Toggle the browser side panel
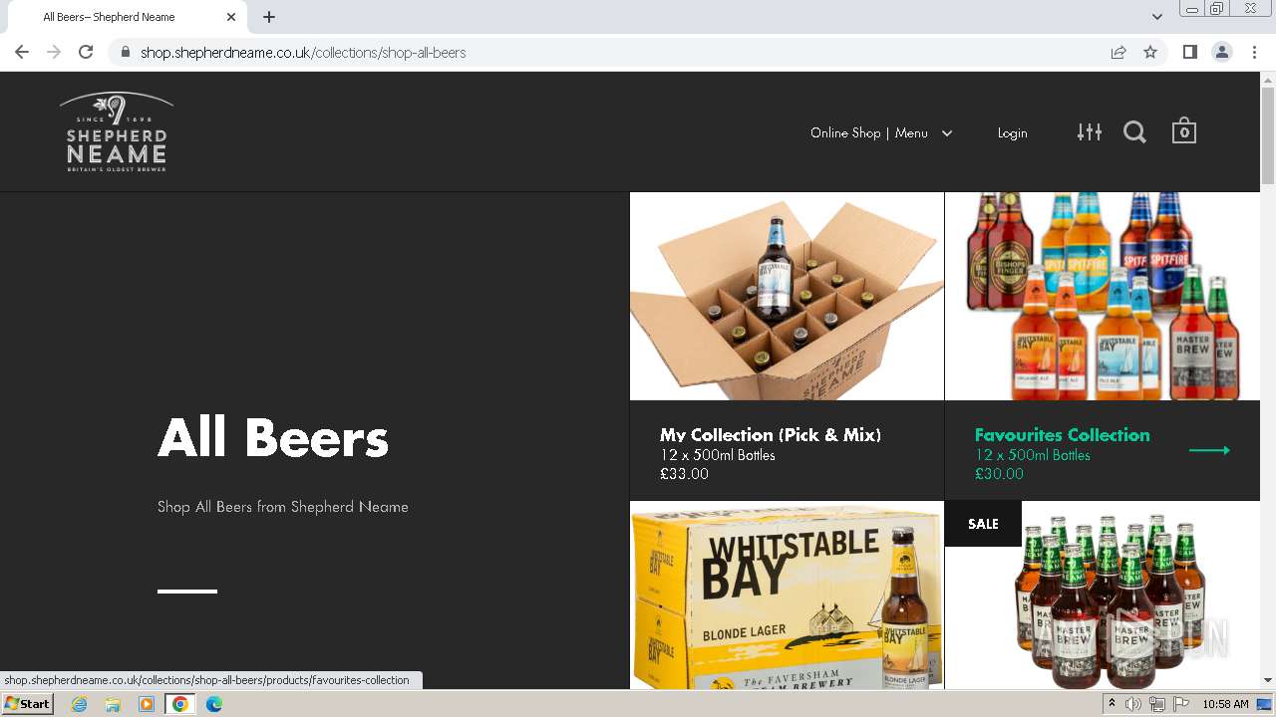Viewport: 1276px width, 717px height. [x=1189, y=52]
